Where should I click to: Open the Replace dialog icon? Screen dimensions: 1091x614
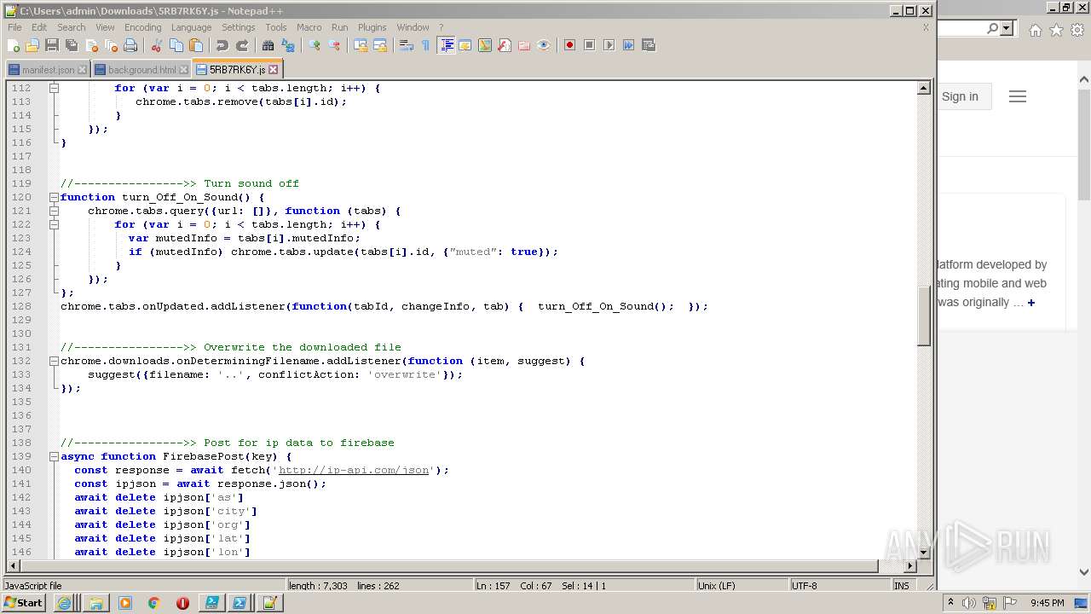(x=288, y=45)
